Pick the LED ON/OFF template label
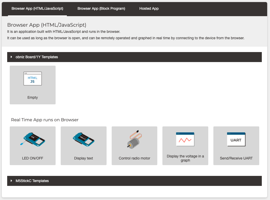Viewport: 270px width, 200px height. pos(33,158)
